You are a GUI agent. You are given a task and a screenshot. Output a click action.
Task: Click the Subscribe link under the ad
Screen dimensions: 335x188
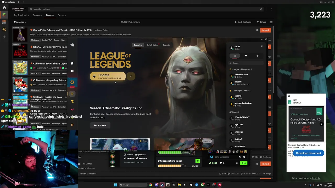point(316,178)
